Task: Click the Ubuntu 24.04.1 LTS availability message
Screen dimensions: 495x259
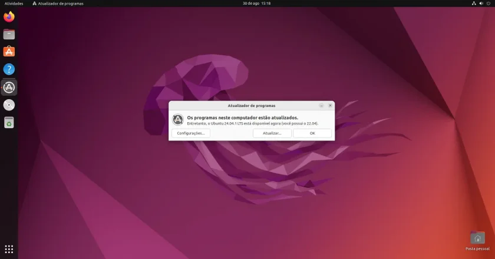Action: [x=253, y=124]
